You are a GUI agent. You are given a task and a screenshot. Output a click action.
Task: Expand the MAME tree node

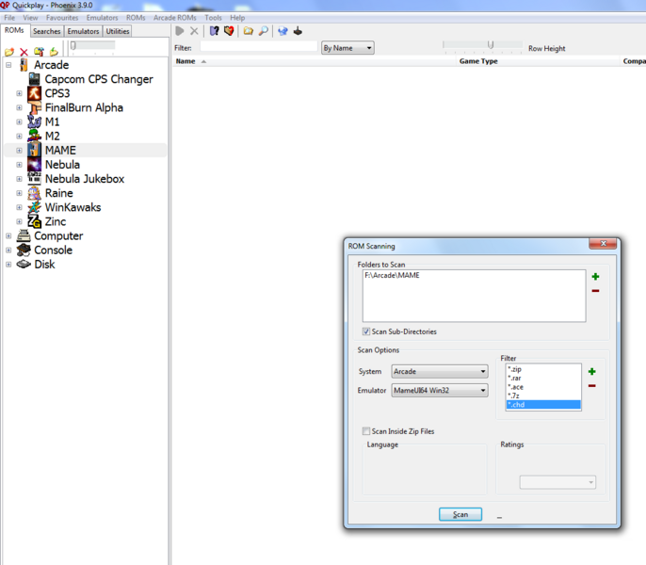(x=20, y=151)
